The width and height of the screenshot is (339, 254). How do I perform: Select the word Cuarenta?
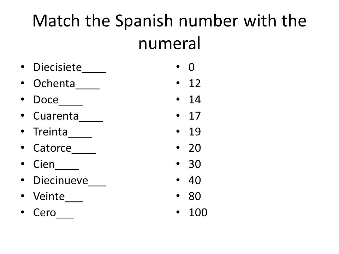56,116
